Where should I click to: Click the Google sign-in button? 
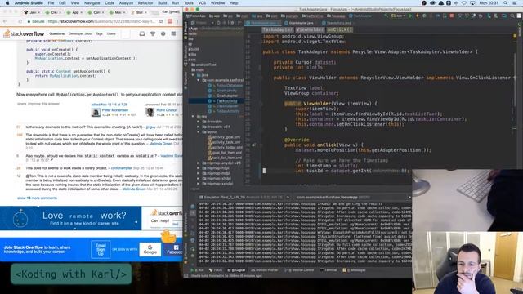[x=150, y=249]
